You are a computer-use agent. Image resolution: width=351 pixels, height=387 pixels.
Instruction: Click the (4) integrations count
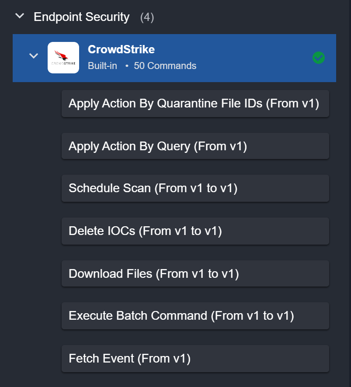[x=147, y=17]
